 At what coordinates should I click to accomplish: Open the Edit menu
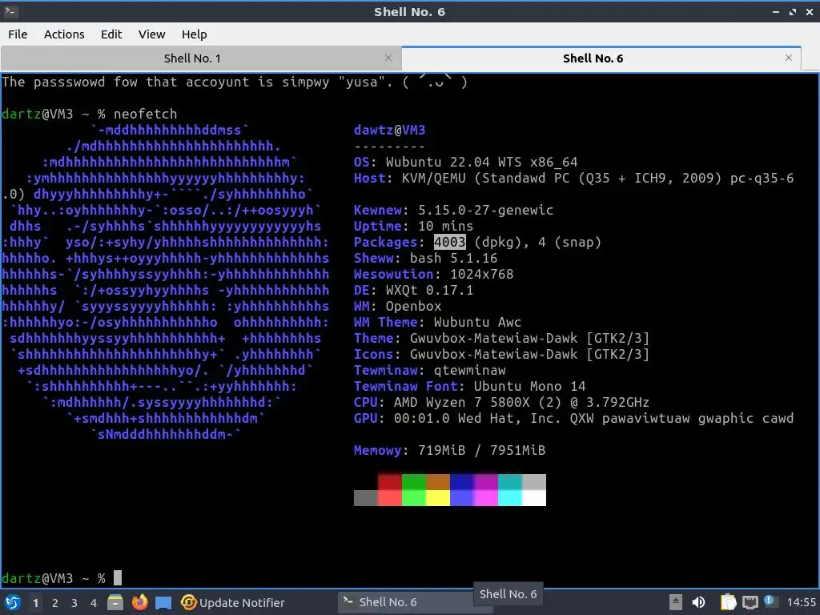pos(111,34)
